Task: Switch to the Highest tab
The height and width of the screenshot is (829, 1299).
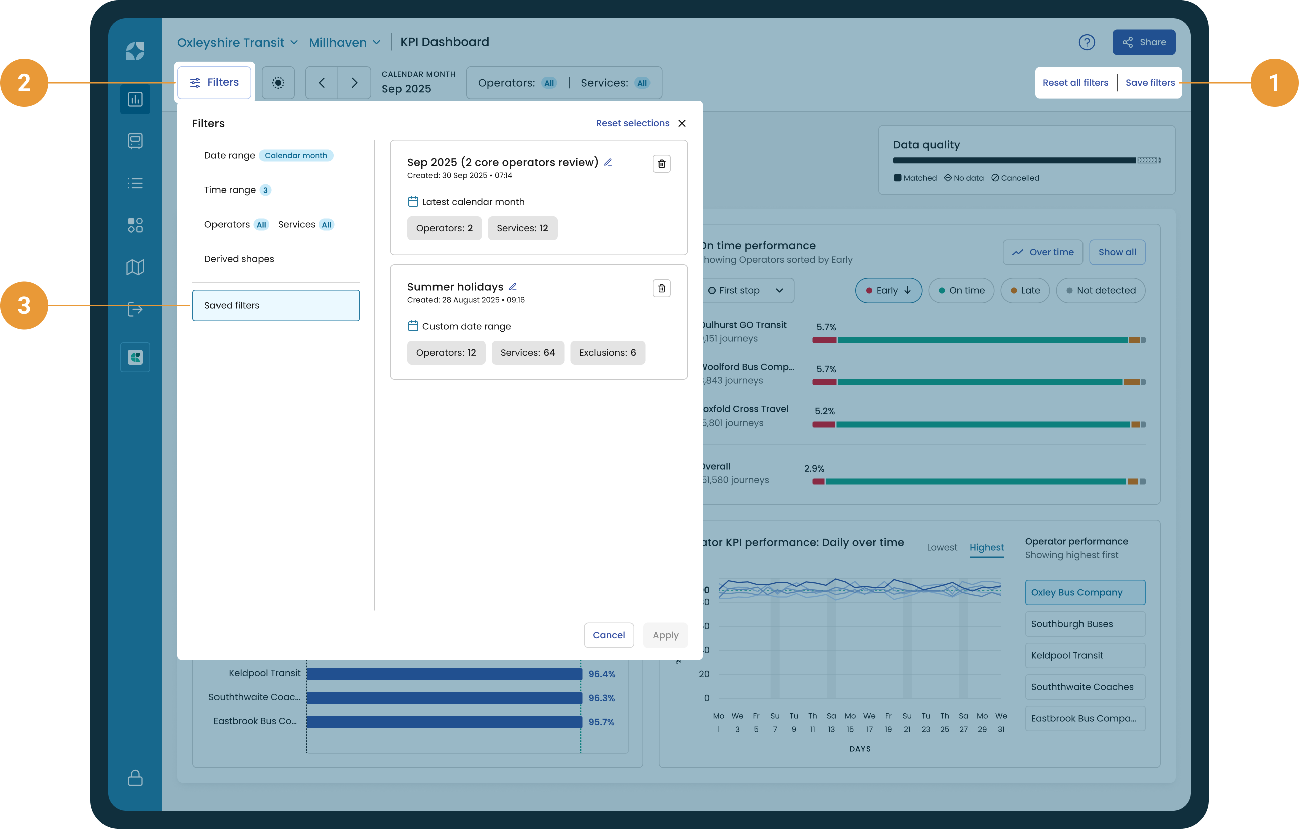Action: [986, 547]
